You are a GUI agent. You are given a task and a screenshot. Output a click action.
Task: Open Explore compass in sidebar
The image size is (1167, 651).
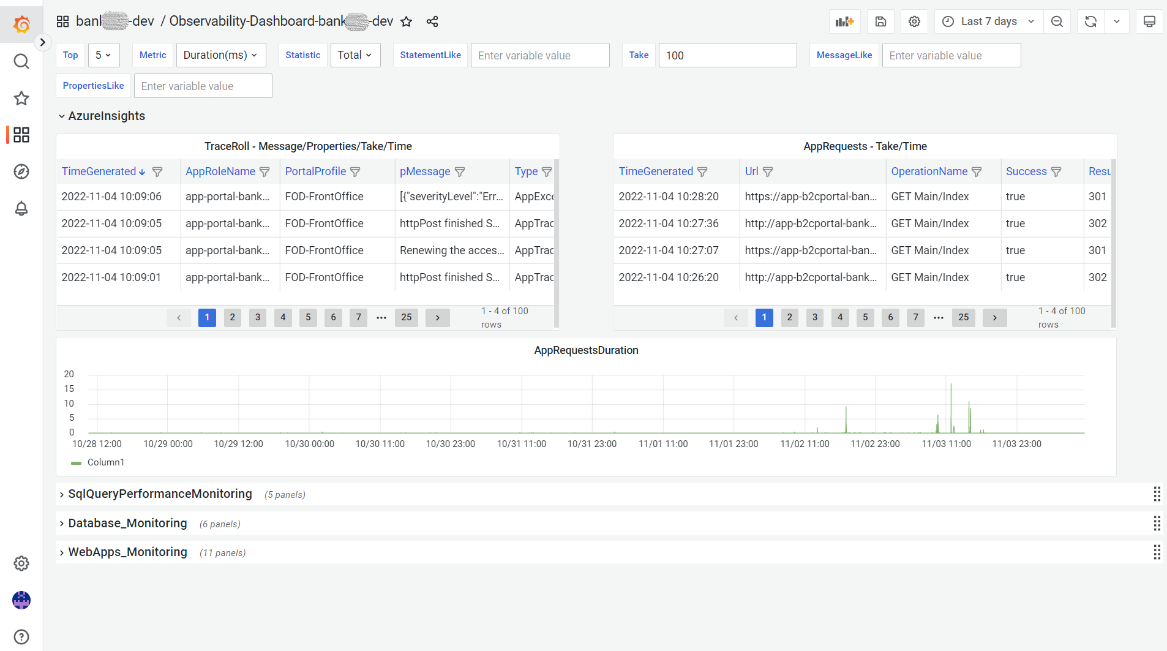coord(21,171)
